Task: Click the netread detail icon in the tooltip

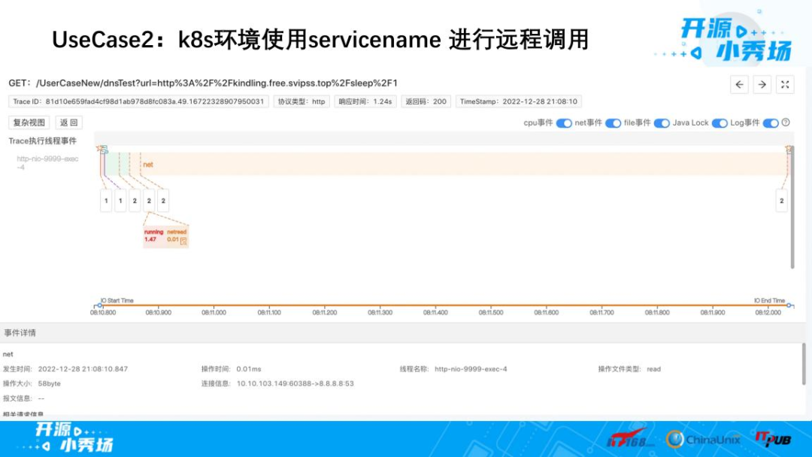Action: tap(183, 242)
